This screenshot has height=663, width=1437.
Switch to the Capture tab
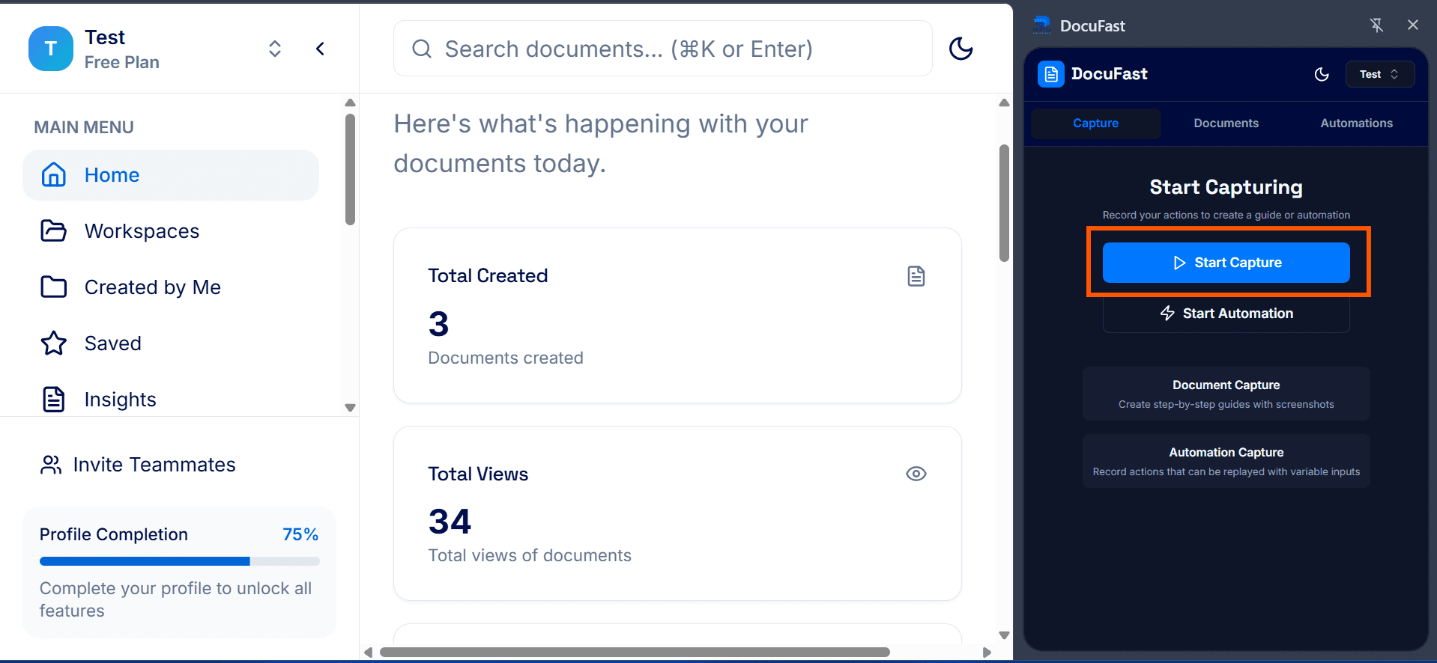tap(1095, 123)
